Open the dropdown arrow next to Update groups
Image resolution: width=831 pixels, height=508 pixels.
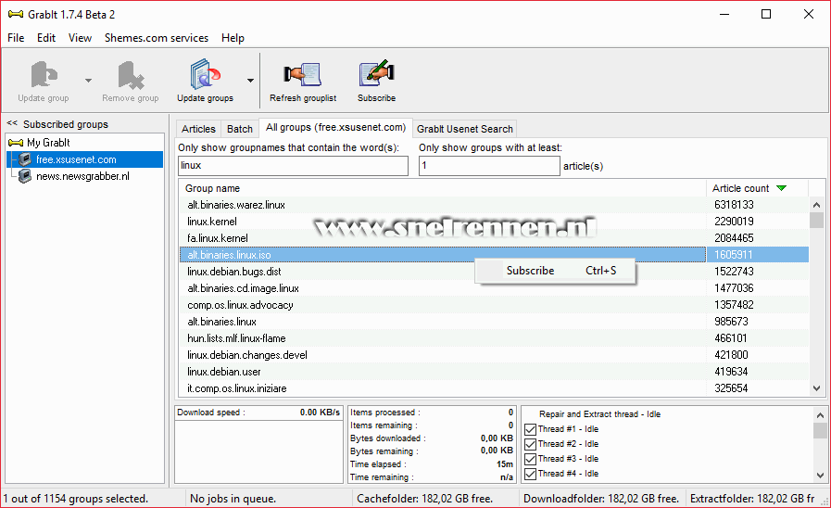tap(250, 81)
